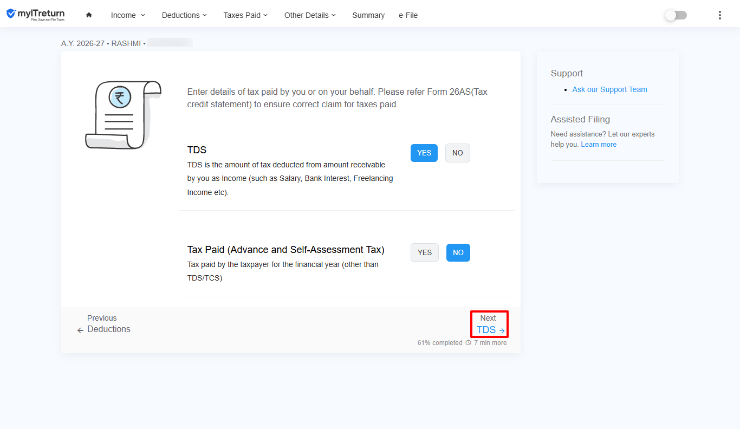Click the Learn more link
This screenshot has width=740, height=429.
(x=599, y=145)
